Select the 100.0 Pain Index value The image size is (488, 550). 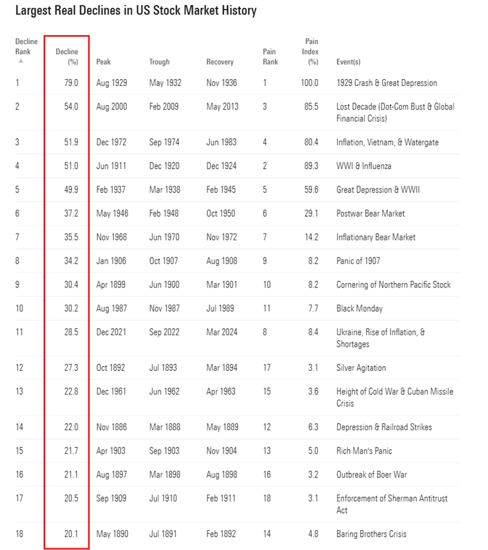[309, 83]
